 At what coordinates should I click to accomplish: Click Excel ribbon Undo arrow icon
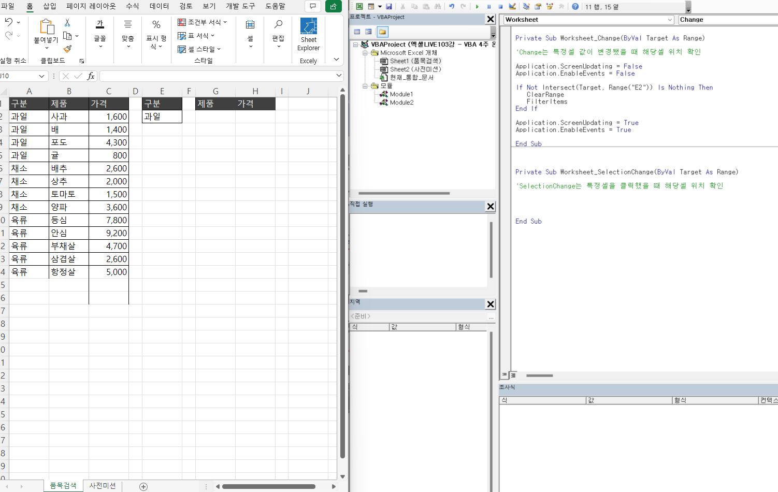coord(9,22)
